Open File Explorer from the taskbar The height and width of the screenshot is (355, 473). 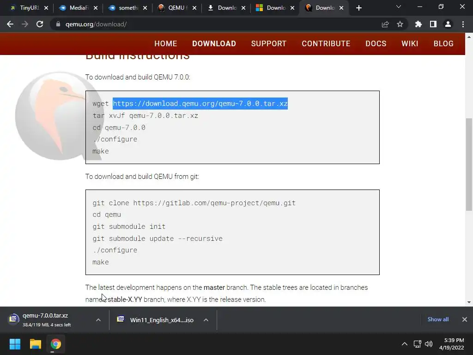tap(35, 344)
